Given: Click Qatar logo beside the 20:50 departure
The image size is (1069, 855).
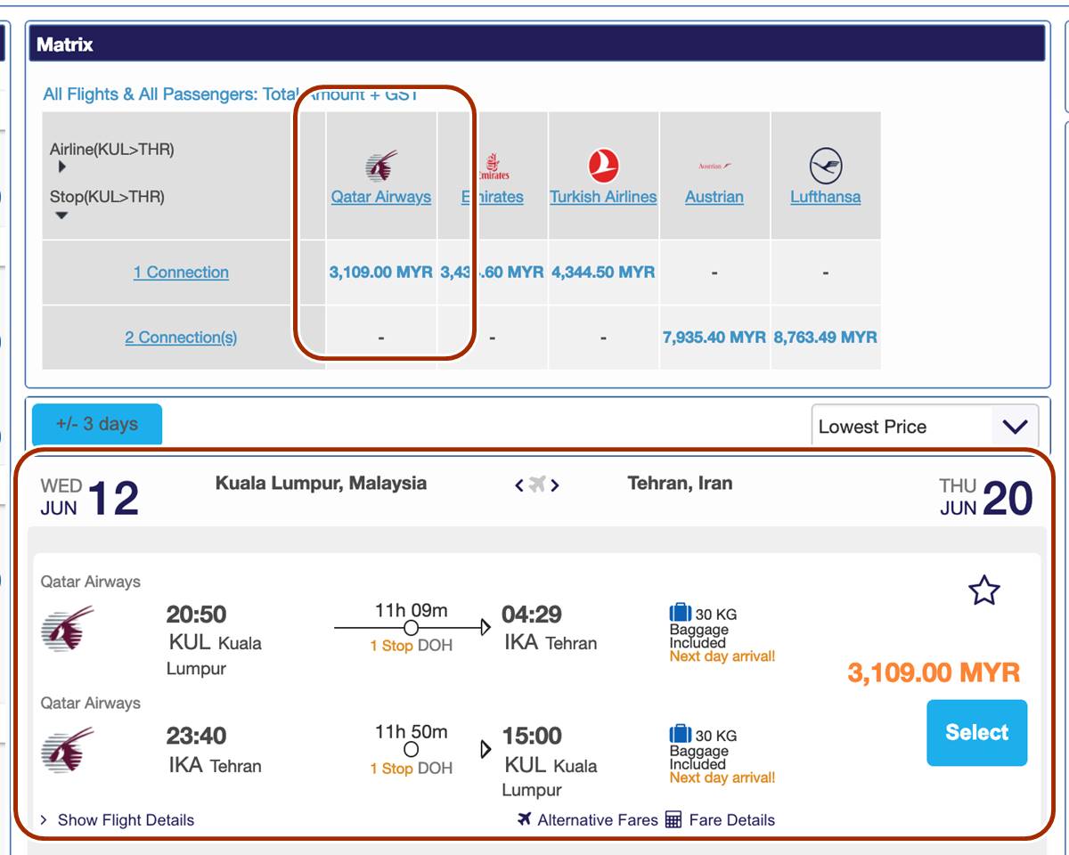Looking at the screenshot, I should pos(68,629).
